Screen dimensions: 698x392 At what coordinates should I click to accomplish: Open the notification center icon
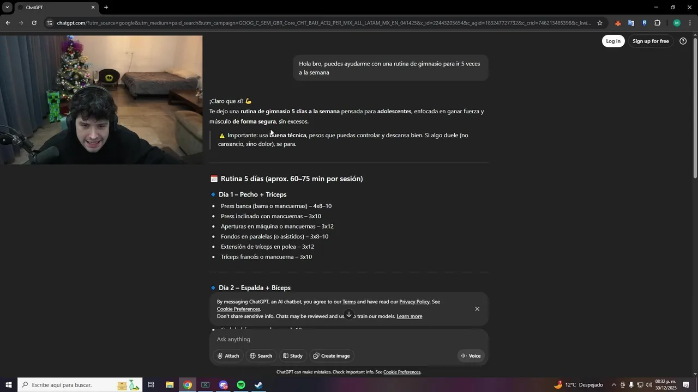(686, 385)
